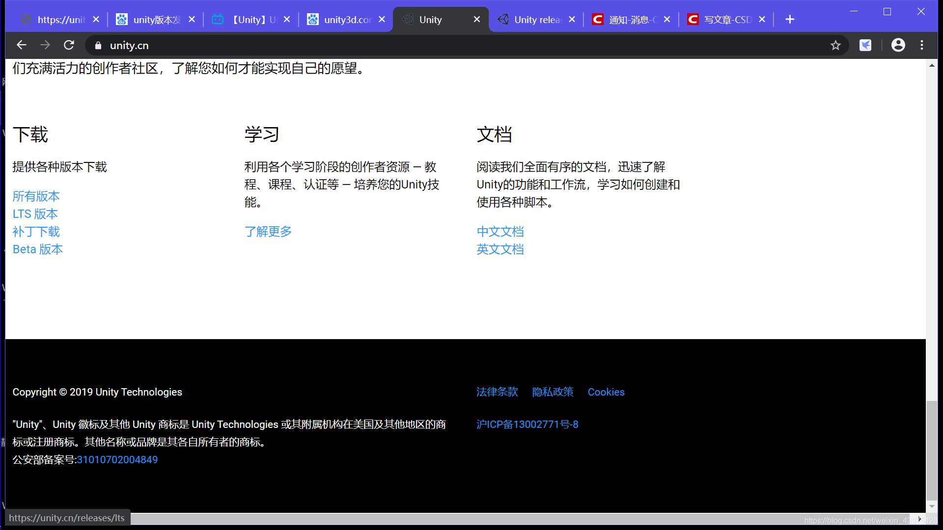Open the user profile icon
Image resolution: width=943 pixels, height=530 pixels.
click(898, 45)
